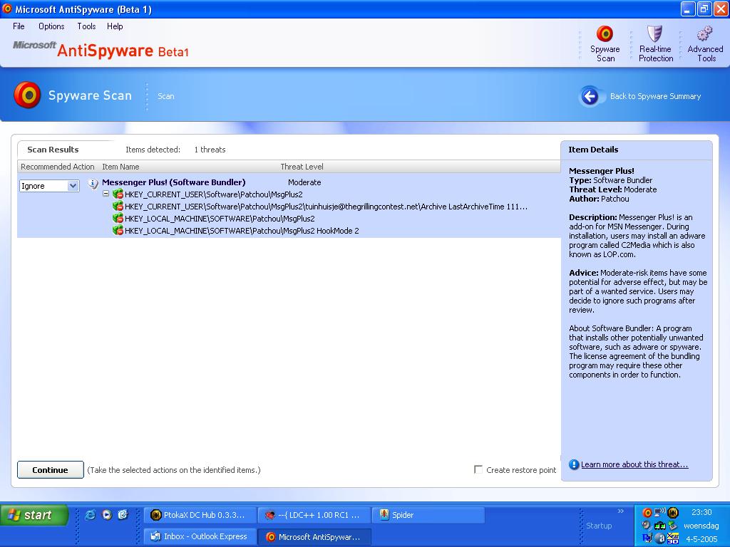Click the Moderate threat level value
730x547 pixels.
pos(304,182)
